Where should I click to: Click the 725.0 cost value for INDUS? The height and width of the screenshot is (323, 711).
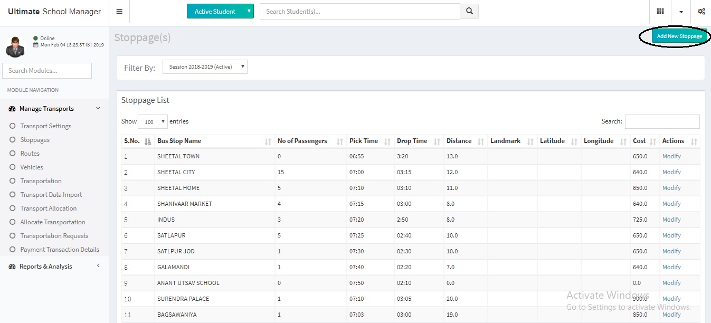coord(640,220)
